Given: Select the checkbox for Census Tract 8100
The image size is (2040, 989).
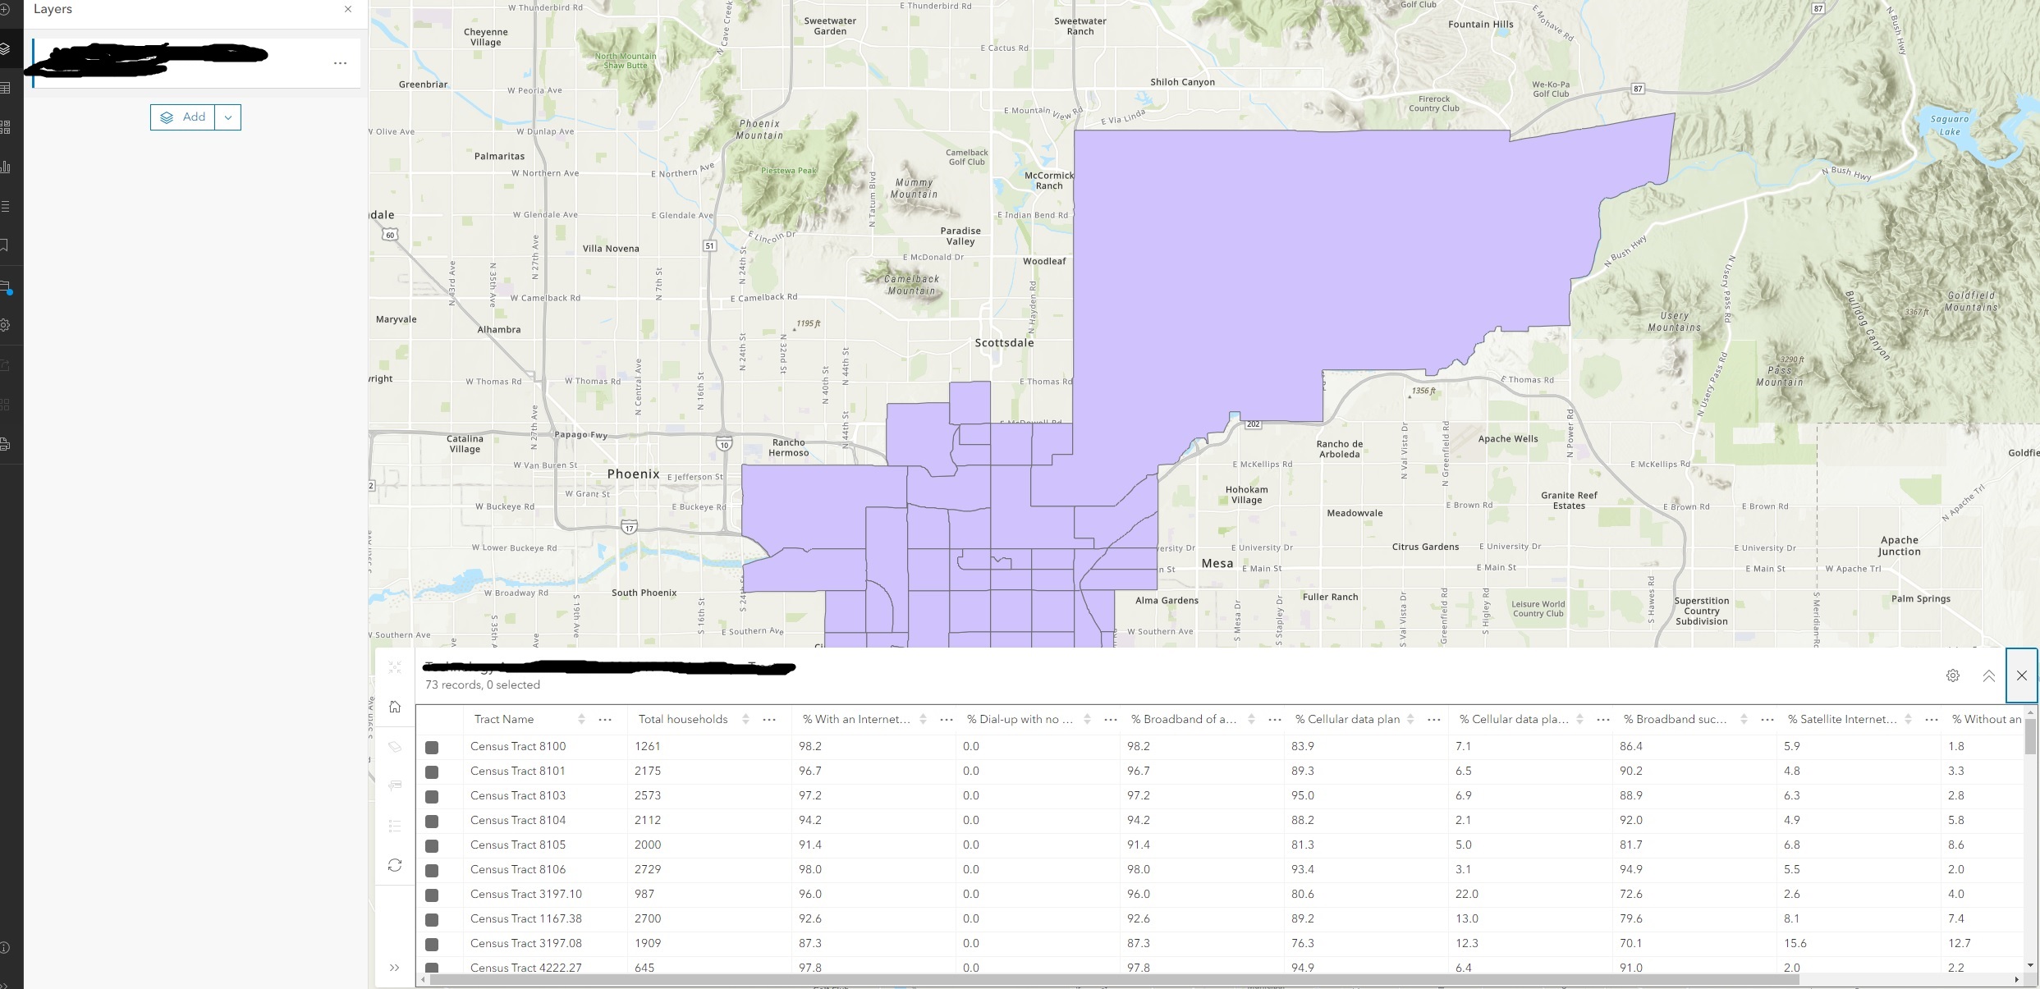Looking at the screenshot, I should (433, 747).
